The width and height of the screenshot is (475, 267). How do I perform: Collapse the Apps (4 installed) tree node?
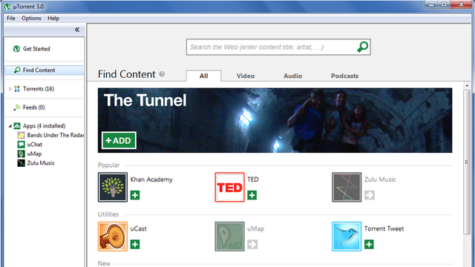10,126
